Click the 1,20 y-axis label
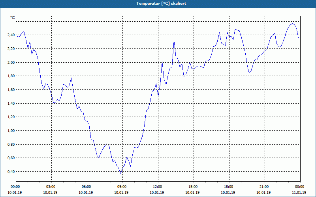 [11, 117]
